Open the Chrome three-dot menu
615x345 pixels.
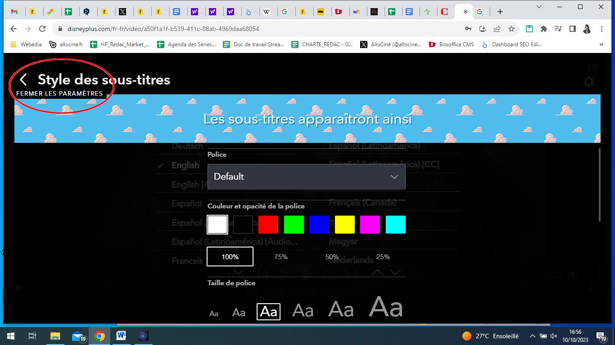pos(602,29)
